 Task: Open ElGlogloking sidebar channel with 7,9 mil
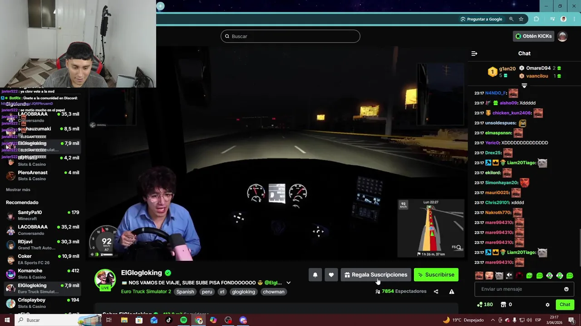point(43,288)
